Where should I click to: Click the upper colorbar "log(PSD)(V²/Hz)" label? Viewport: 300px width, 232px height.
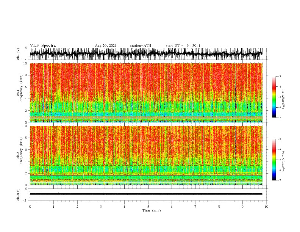(284, 99)
